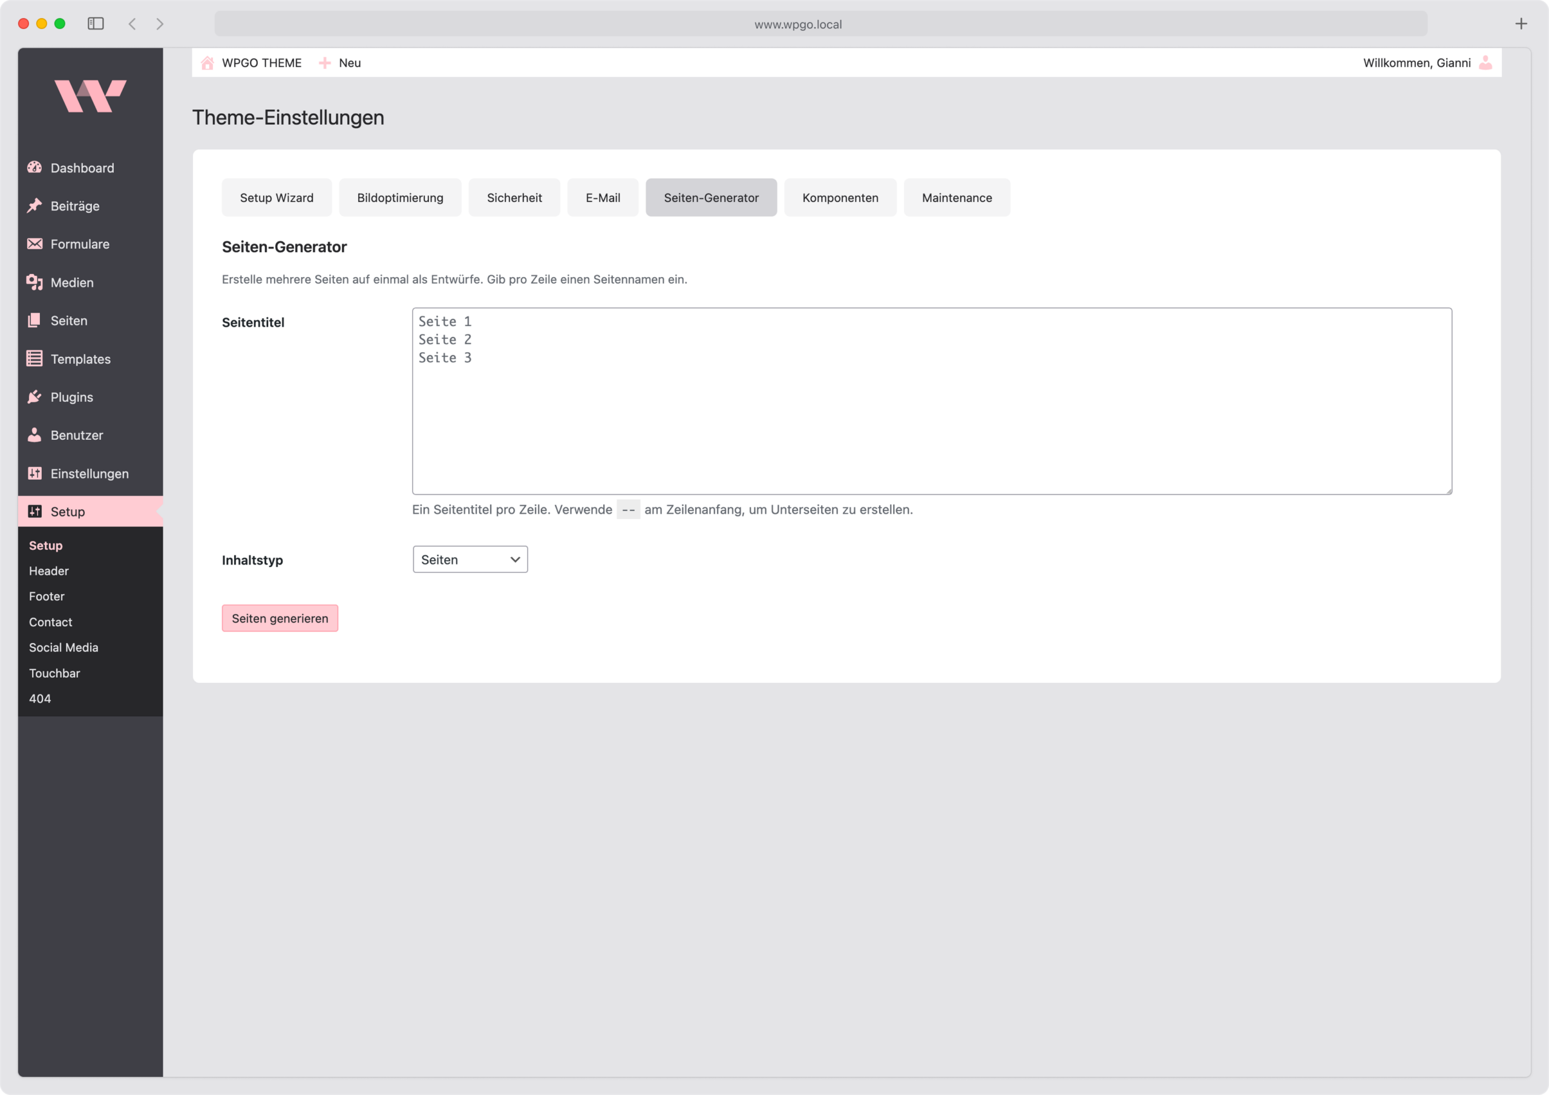Open the Inhaltstyp dropdown
This screenshot has height=1095, width=1549.
point(470,560)
